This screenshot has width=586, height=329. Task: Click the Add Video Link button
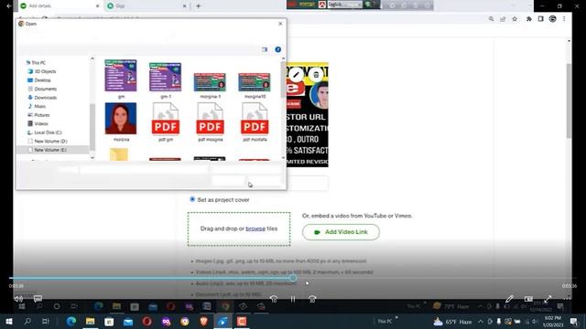(341, 232)
